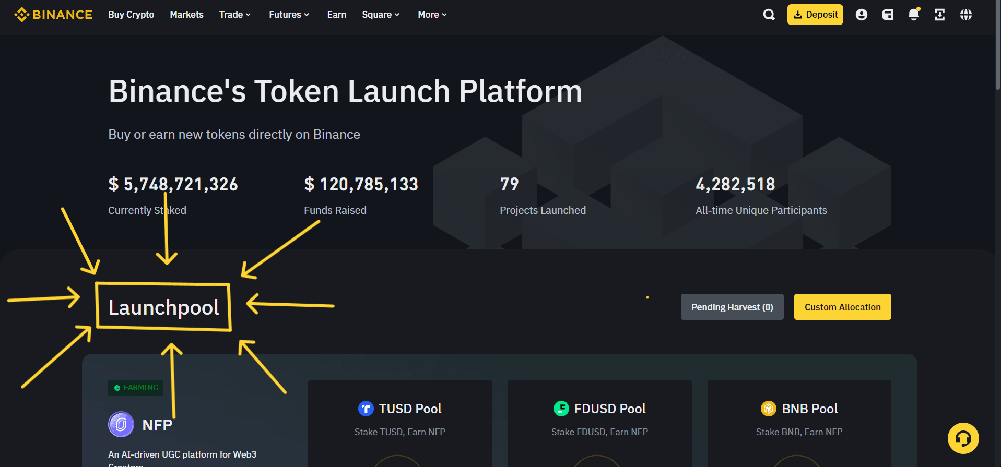Screen dimensions: 1001x467
Task: Click 'Binance's Token Launch Platform' heading
Action: click(346, 91)
